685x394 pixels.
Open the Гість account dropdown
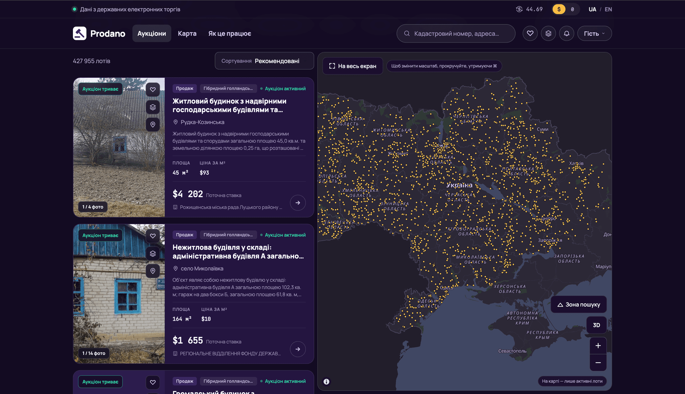[594, 33]
